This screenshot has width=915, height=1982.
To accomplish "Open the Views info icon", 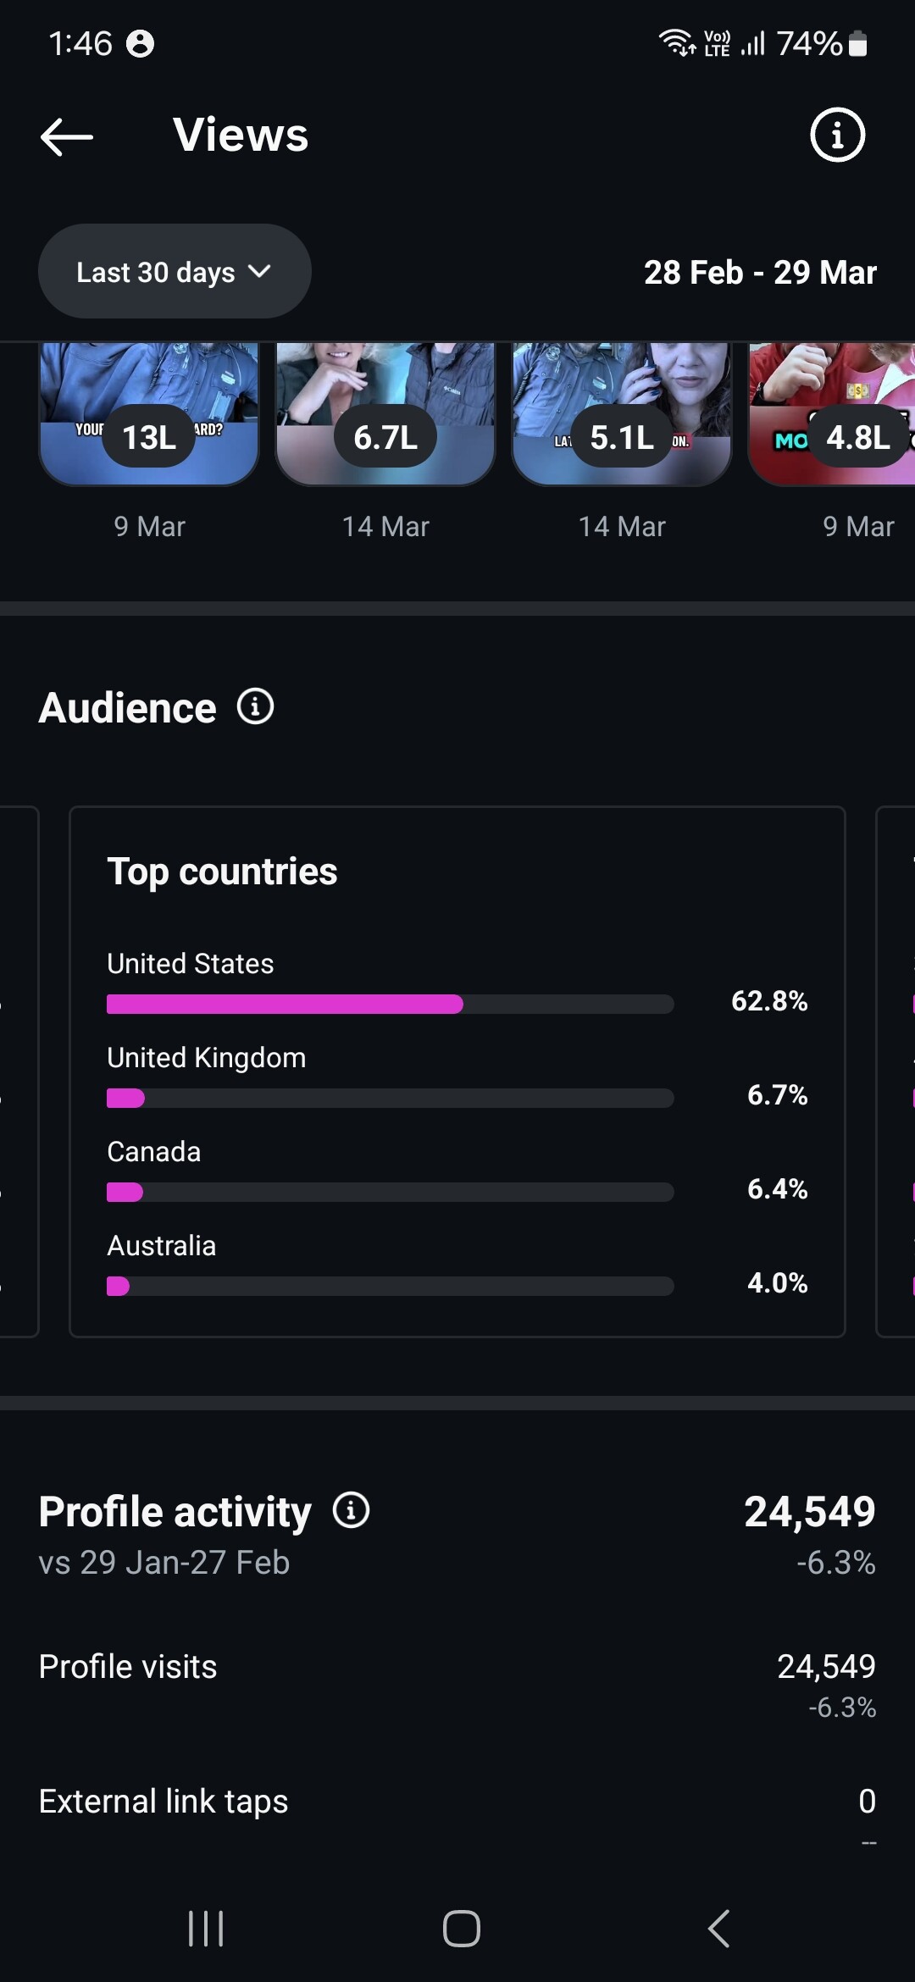I will click(837, 135).
